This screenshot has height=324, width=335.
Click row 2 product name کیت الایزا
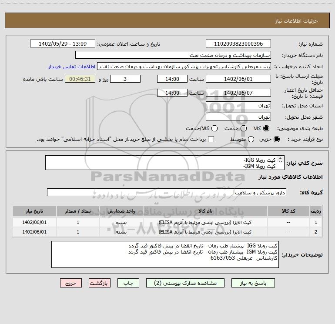pyautogui.click(x=205, y=232)
